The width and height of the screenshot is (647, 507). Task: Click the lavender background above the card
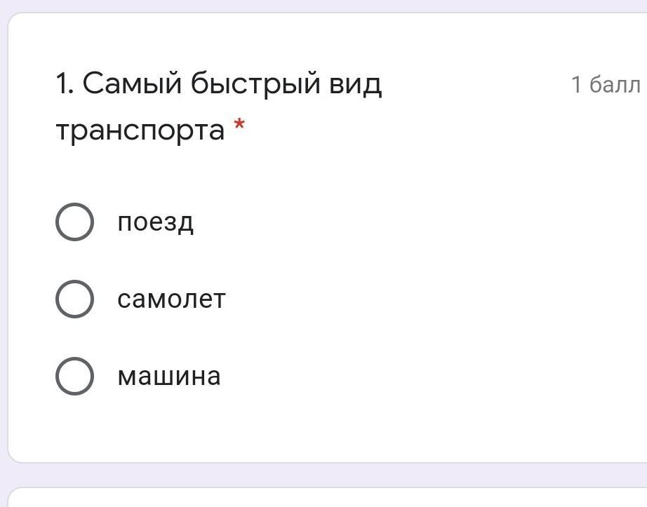pyautogui.click(x=323, y=5)
